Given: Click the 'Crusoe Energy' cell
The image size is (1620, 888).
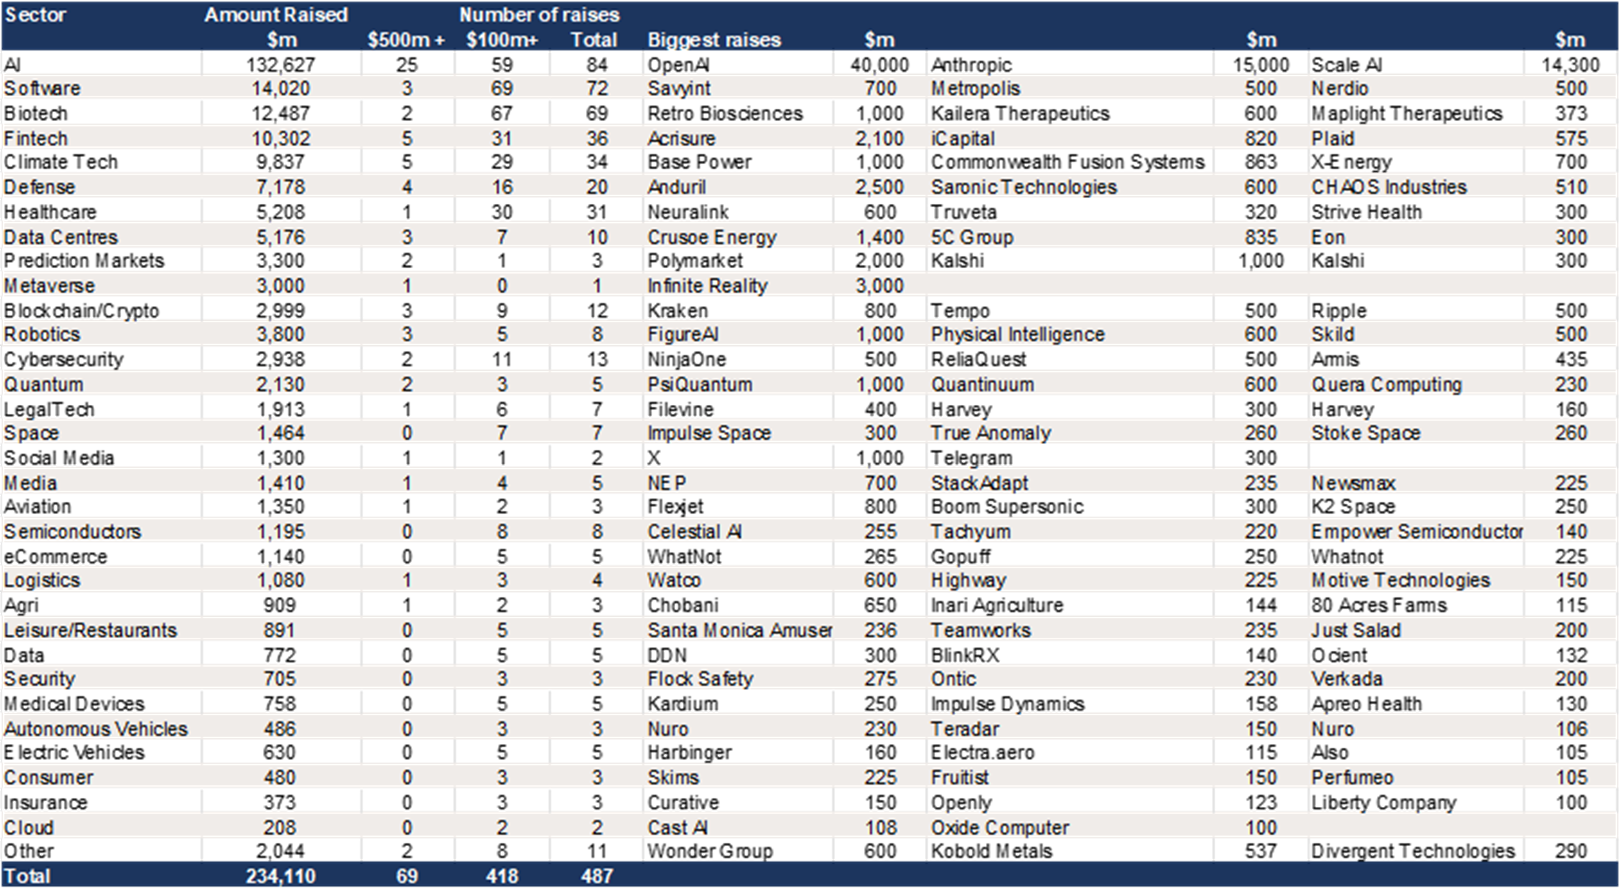Looking at the screenshot, I should [x=712, y=237].
